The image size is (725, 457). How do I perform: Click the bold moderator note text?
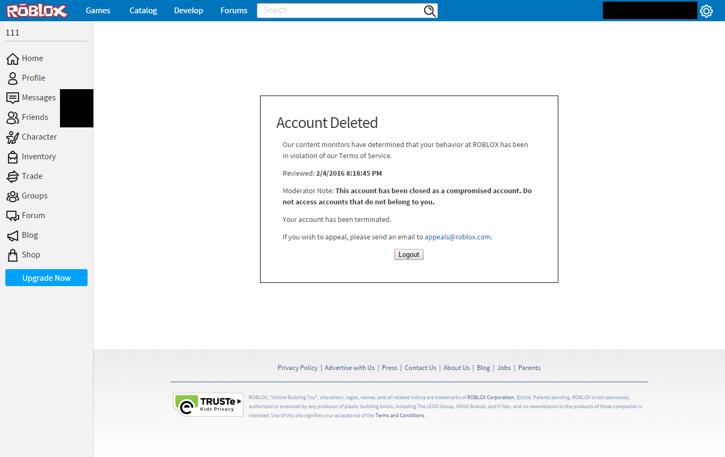pos(407,196)
